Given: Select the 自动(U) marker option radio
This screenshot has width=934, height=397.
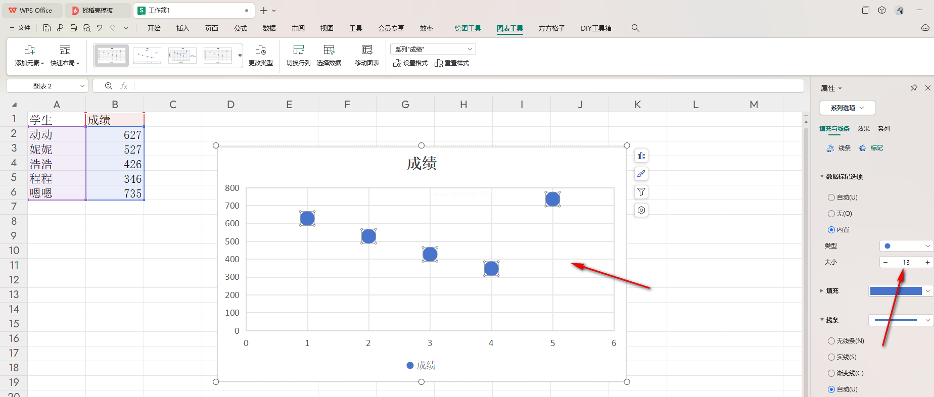Looking at the screenshot, I should click(x=831, y=197).
